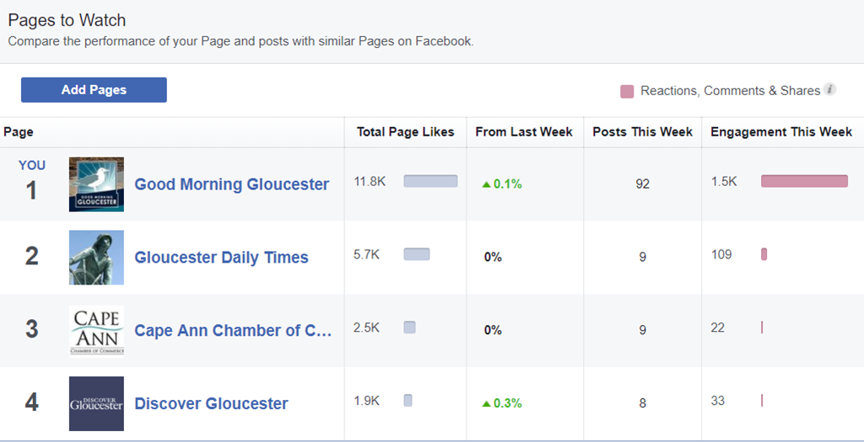Click Gloucester Daily Times statue thumbnail
This screenshot has height=442, width=864.
point(96,258)
